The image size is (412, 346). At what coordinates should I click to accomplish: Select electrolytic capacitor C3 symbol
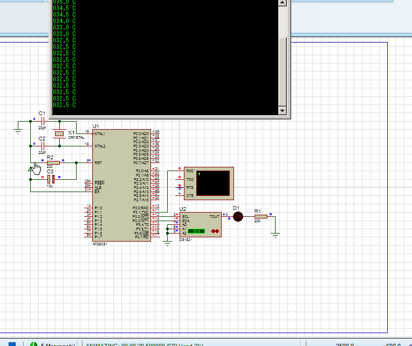pyautogui.click(x=51, y=179)
